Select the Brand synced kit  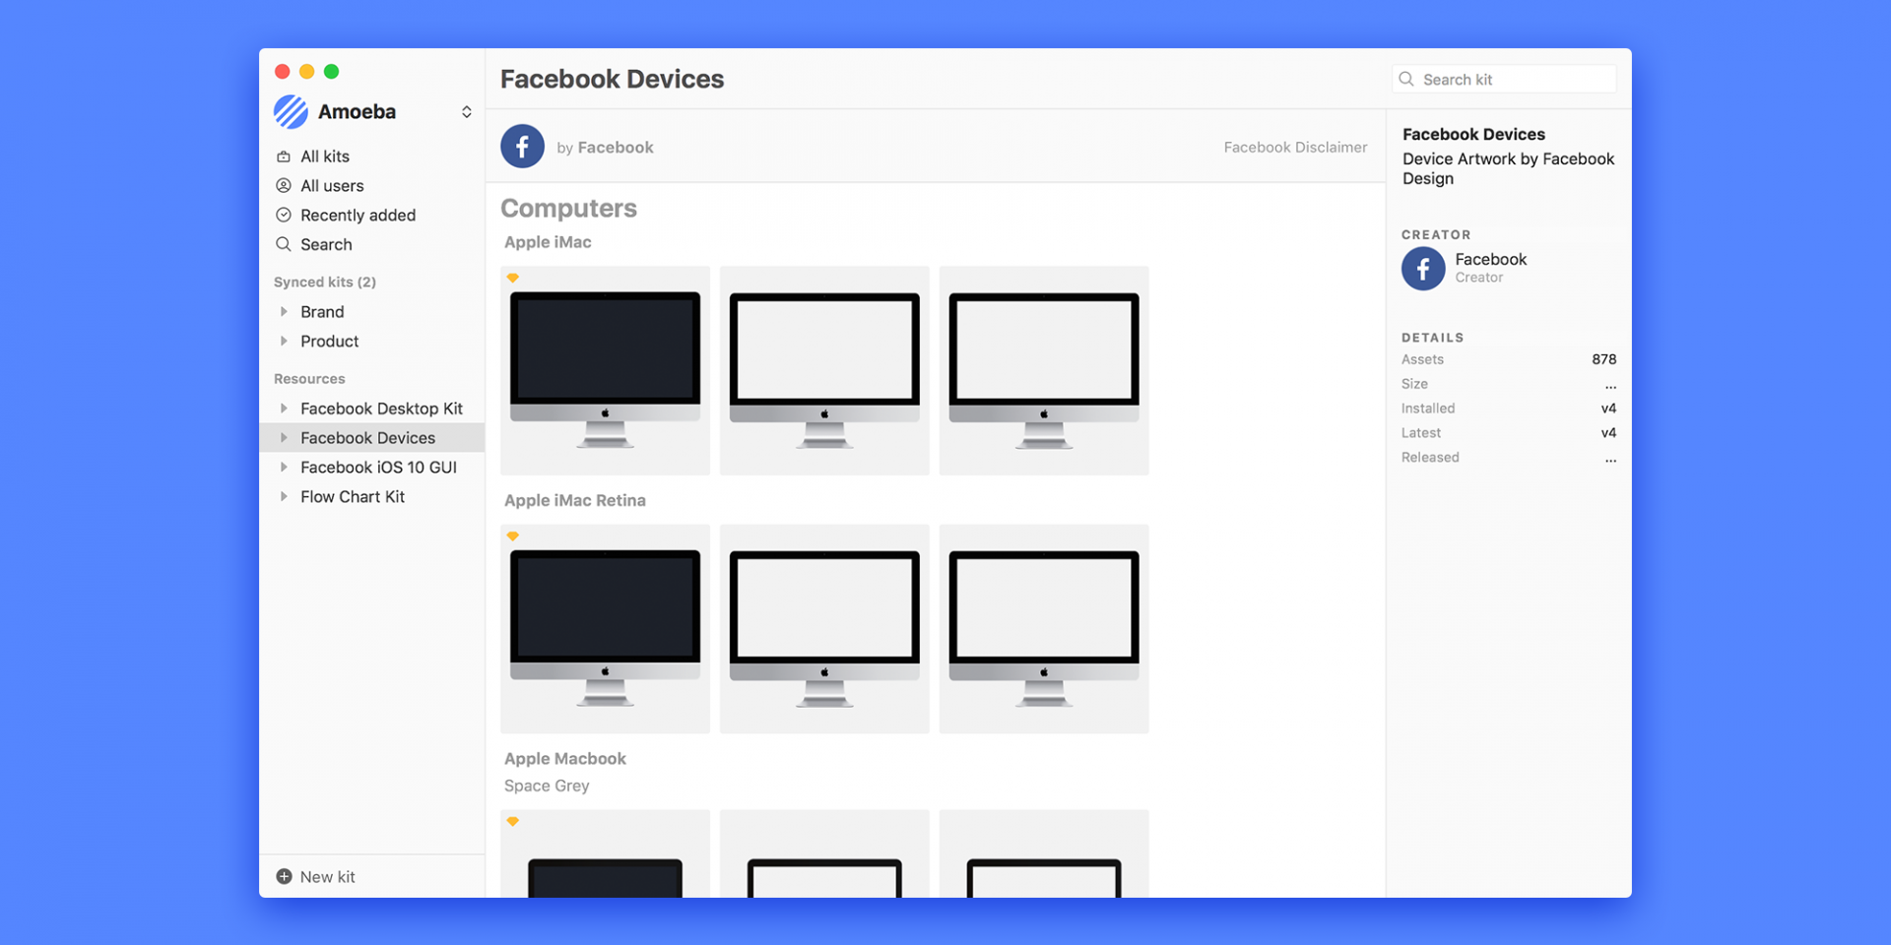pyautogui.click(x=322, y=312)
